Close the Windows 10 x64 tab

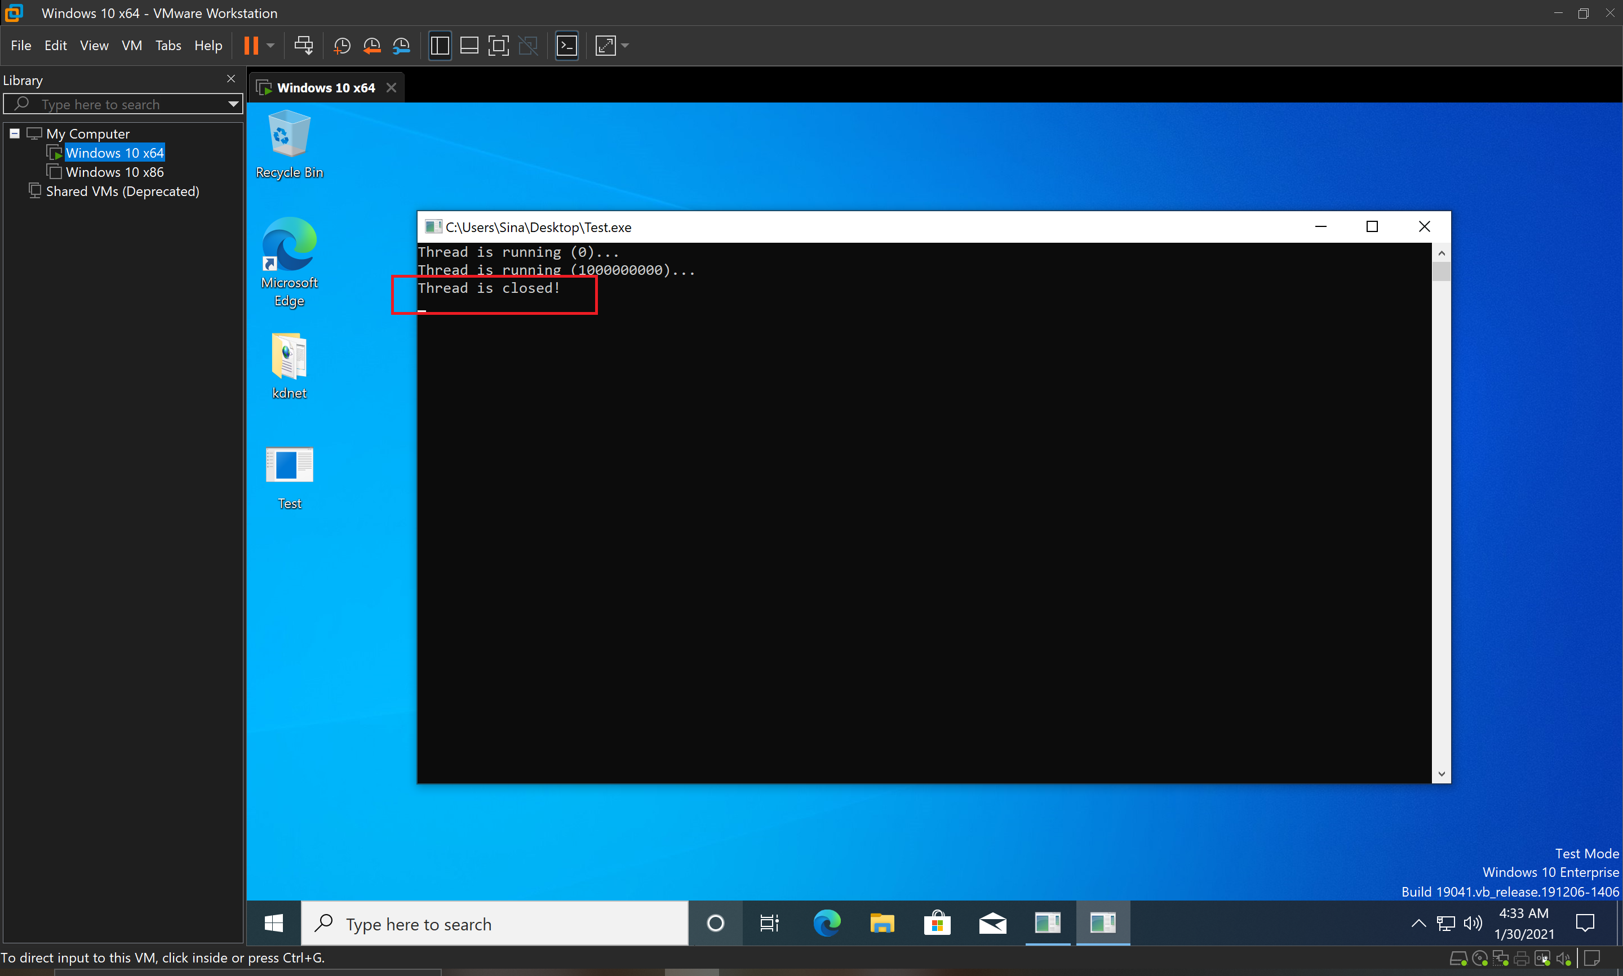[392, 87]
